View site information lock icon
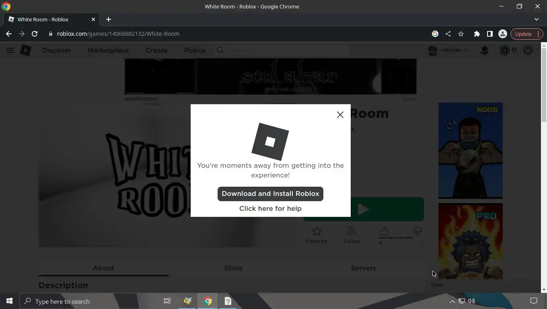 tap(50, 34)
